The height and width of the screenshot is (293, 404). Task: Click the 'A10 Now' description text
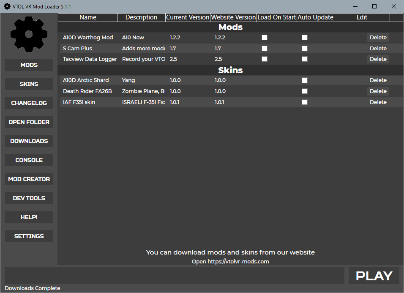click(133, 38)
